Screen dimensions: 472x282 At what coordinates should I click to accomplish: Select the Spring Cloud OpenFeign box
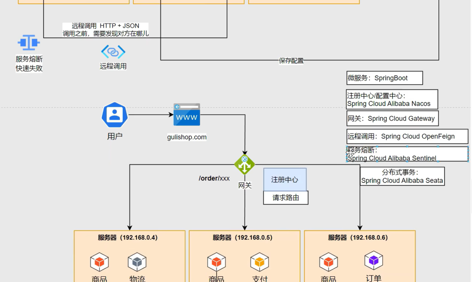407,136
